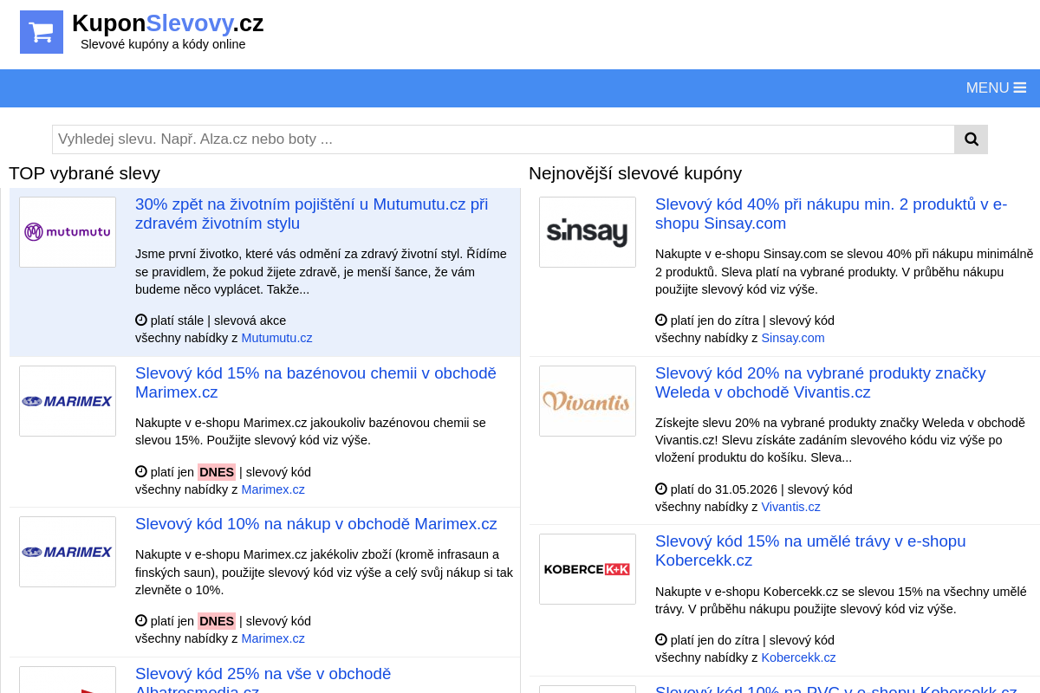The image size is (1040, 693).
Task: Open 'Slevový kód 40%' Sinsay.com offer title
Action: tap(831, 214)
